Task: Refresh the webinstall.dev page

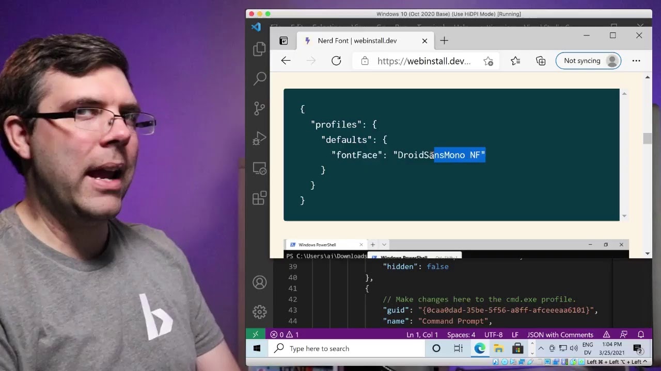Action: [x=336, y=61]
